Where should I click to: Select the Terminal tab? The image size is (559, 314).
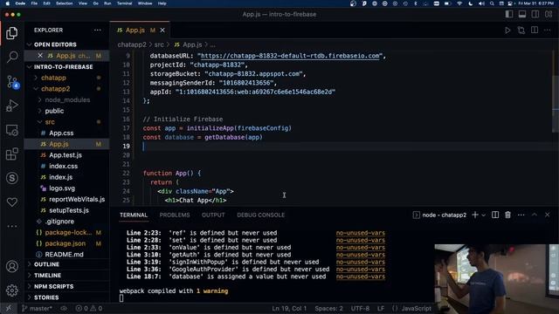pyautogui.click(x=134, y=215)
